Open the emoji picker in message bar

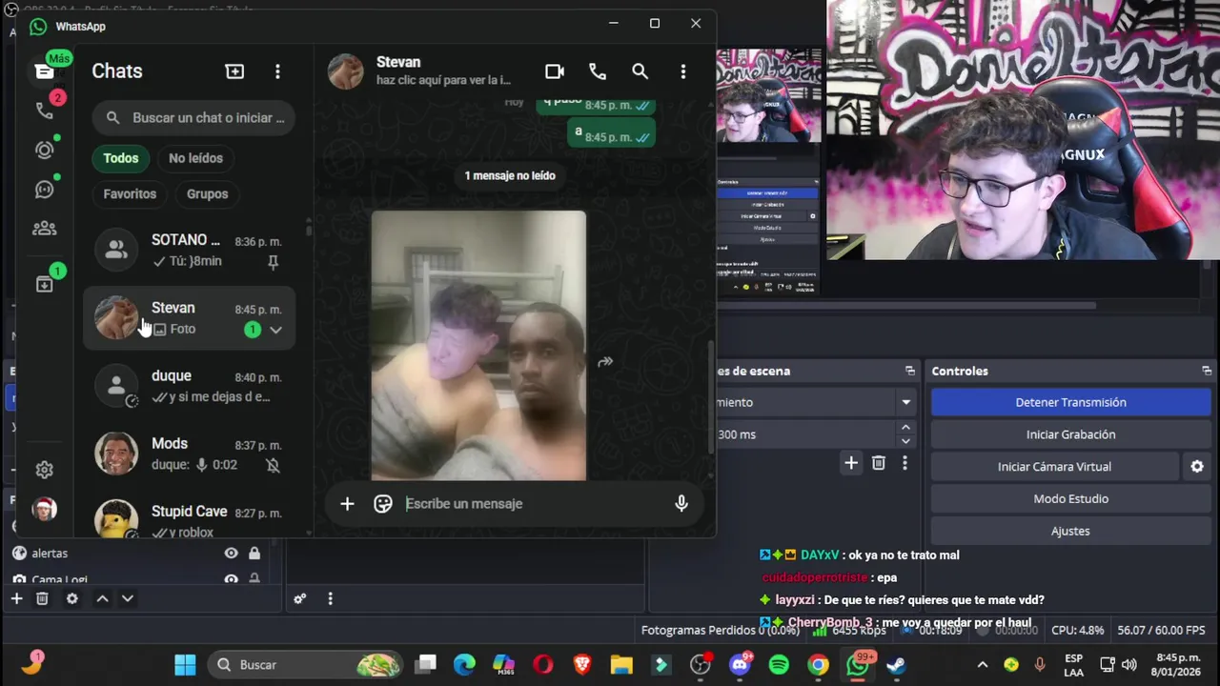383,504
